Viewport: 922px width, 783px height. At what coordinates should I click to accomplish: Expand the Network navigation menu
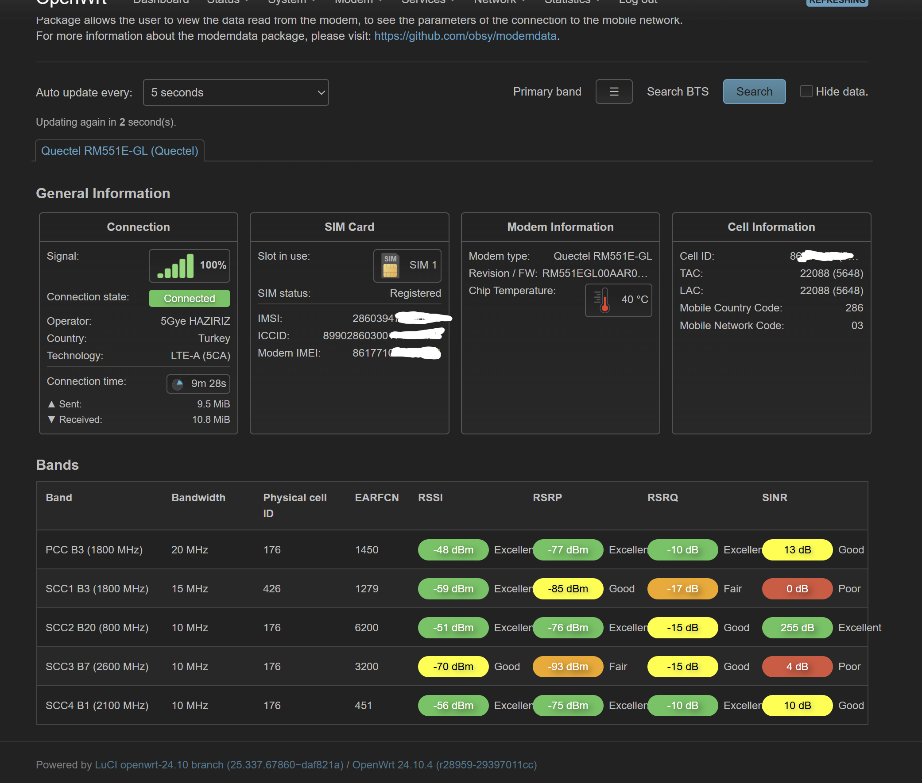tap(500, 2)
